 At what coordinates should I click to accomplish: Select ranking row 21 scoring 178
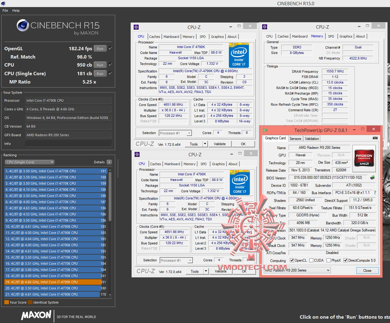point(55,294)
